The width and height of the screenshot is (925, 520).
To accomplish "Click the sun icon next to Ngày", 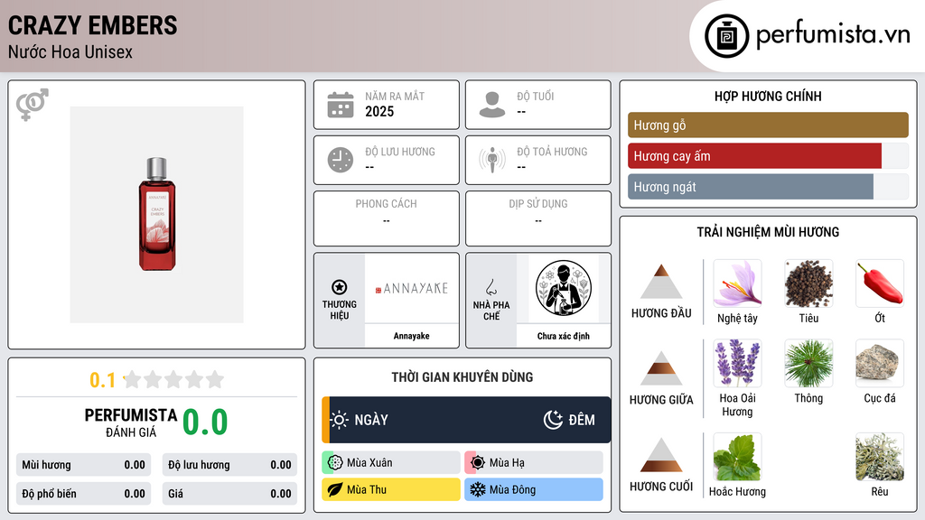I will click(x=340, y=420).
